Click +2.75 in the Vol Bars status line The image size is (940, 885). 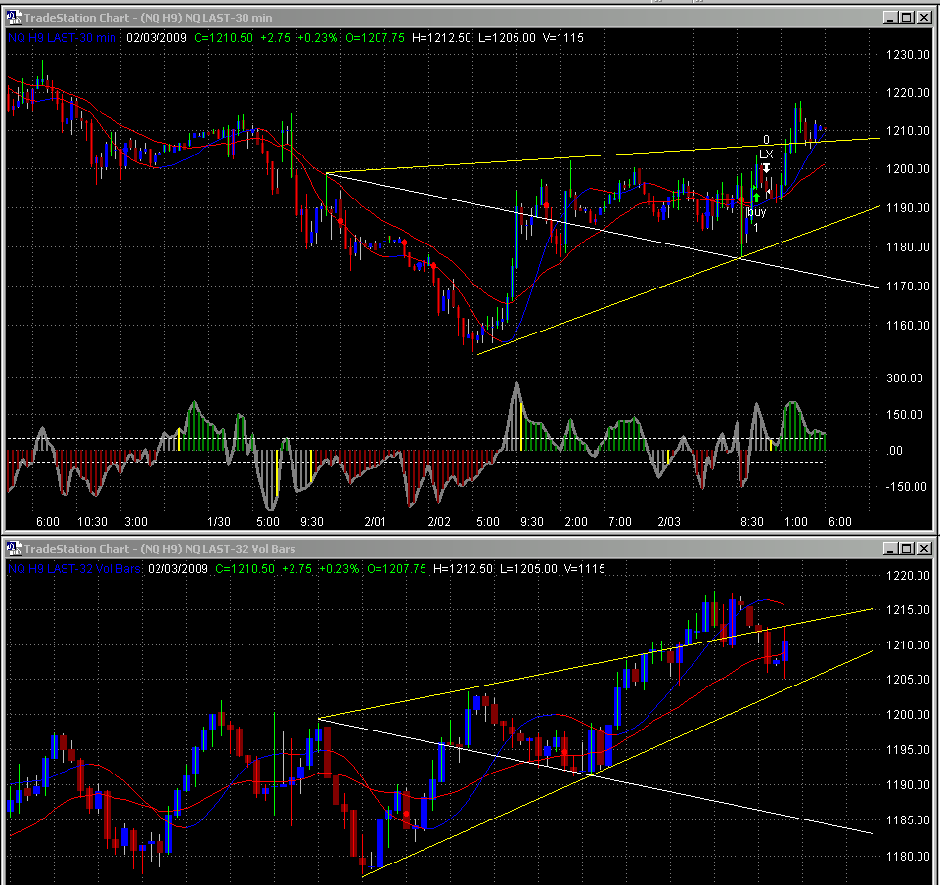coord(296,568)
